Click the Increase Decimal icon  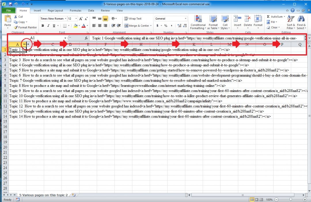tap(179, 26)
